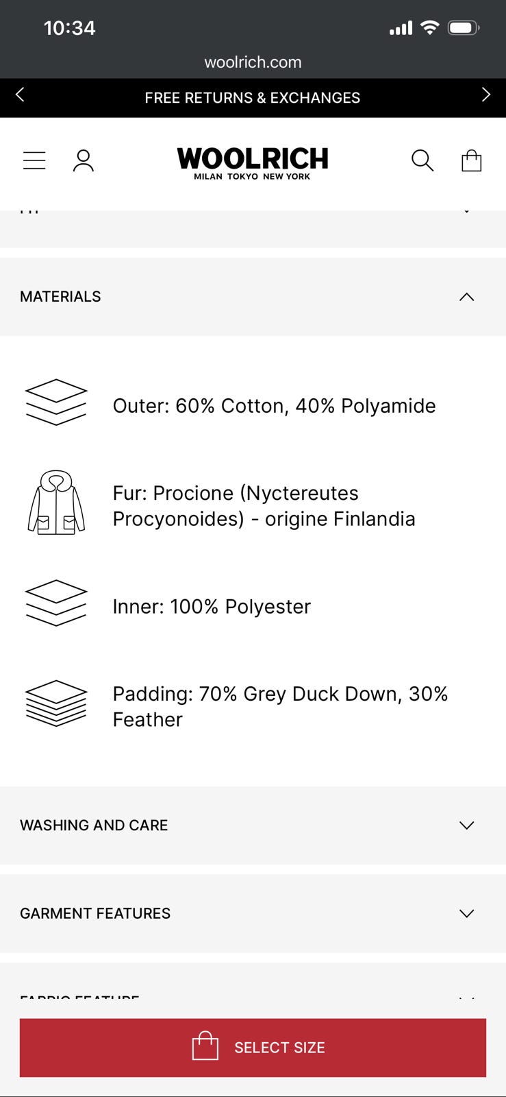Open the Garment Features section label
This screenshot has width=506, height=1097.
[x=95, y=913]
